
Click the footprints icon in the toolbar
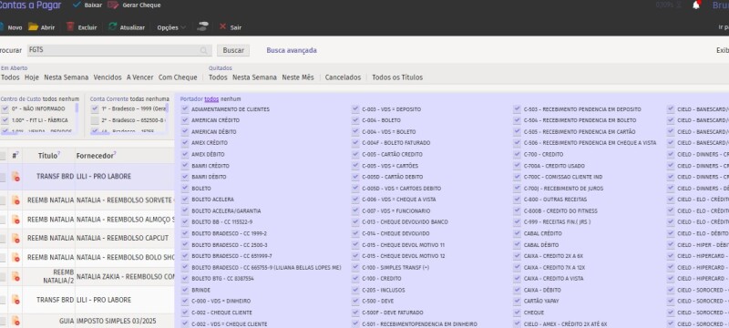pyautogui.click(x=202, y=27)
